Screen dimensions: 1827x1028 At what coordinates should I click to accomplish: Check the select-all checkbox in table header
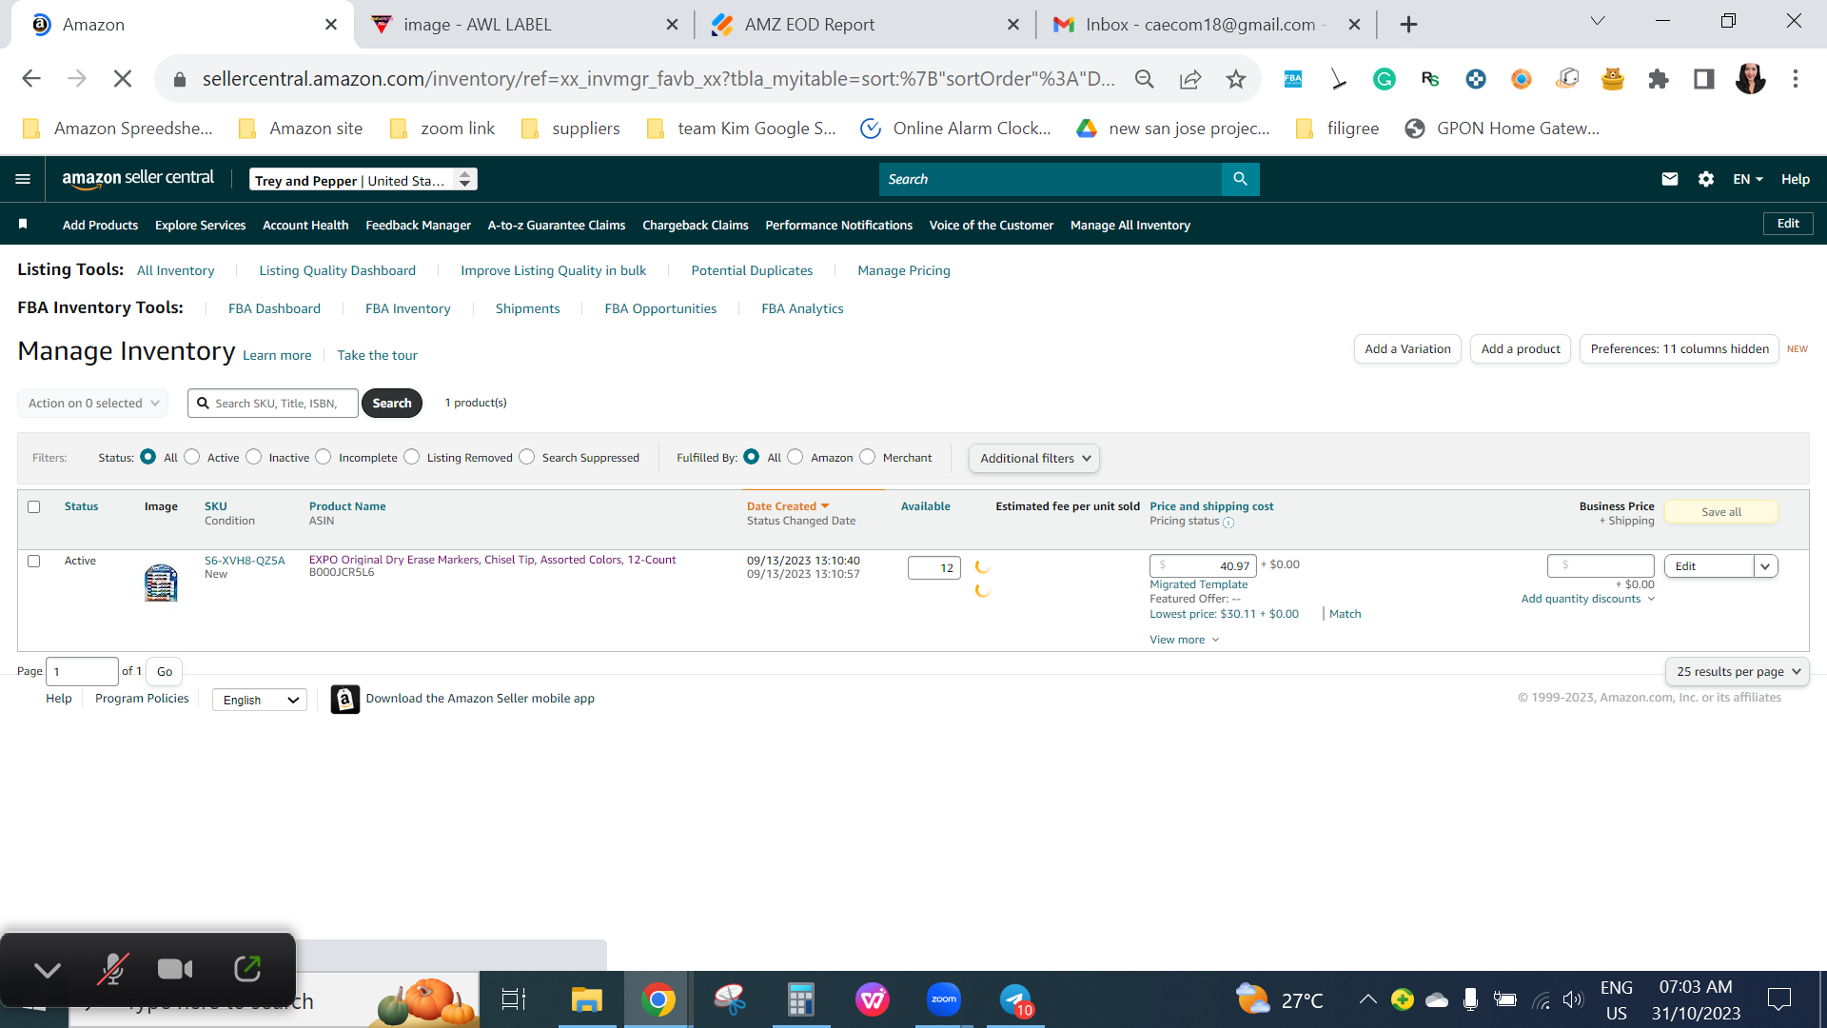pos(34,506)
